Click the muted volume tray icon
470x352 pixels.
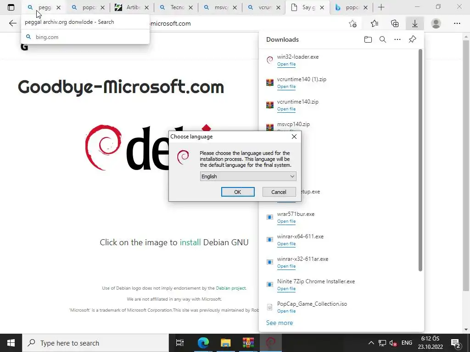pos(393,343)
